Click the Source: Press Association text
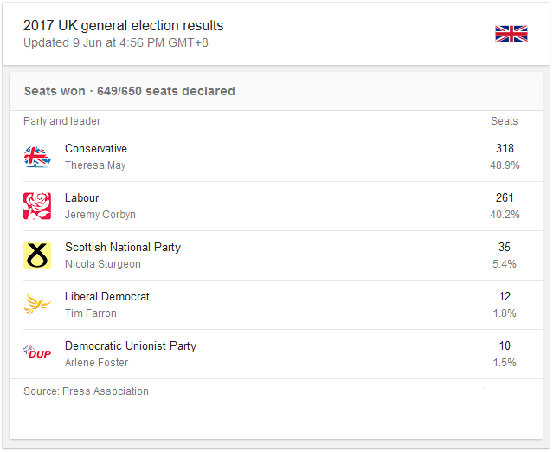Image resolution: width=553 pixels, height=452 pixels. [x=86, y=391]
